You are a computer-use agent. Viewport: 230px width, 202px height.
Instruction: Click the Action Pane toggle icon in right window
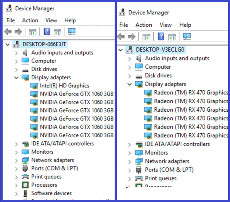[172, 36]
